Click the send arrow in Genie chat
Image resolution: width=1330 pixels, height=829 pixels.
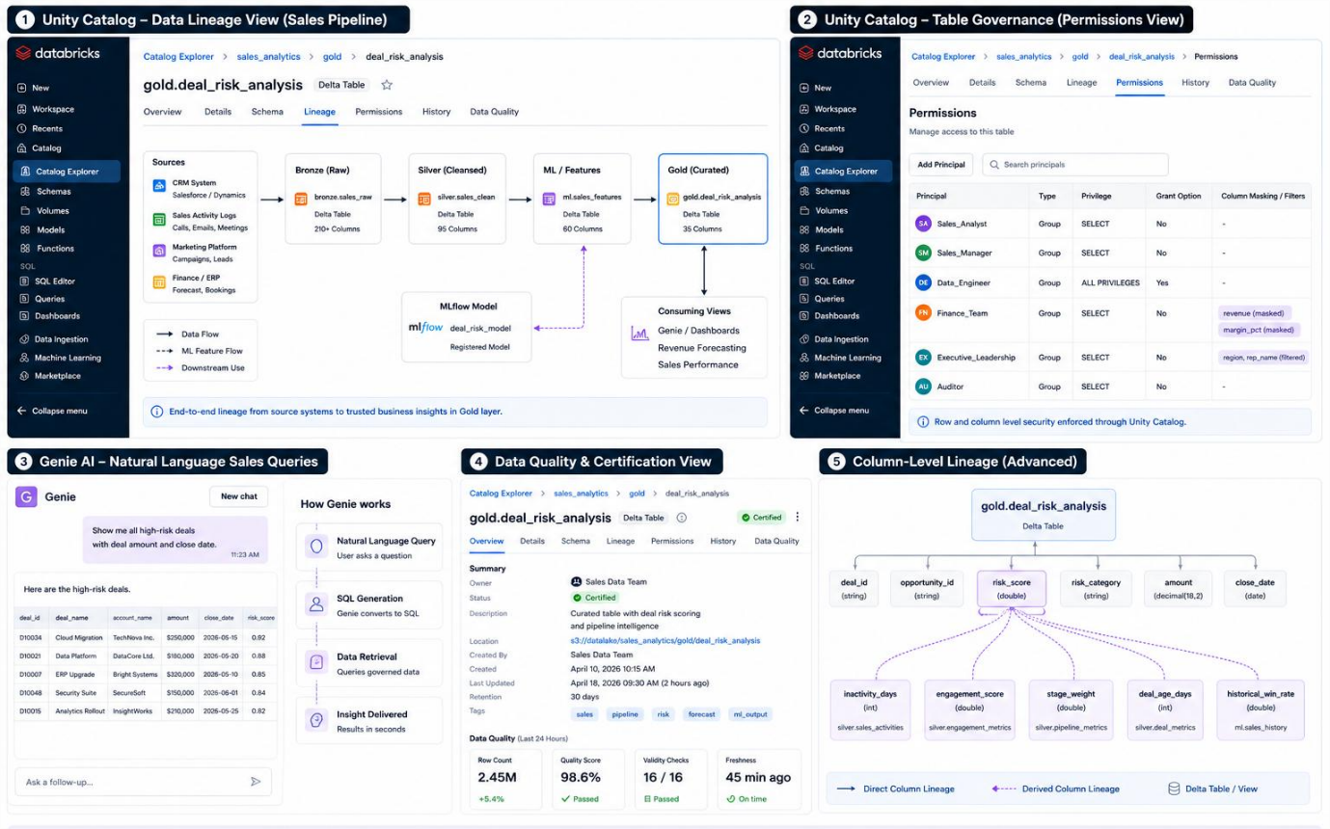[256, 782]
